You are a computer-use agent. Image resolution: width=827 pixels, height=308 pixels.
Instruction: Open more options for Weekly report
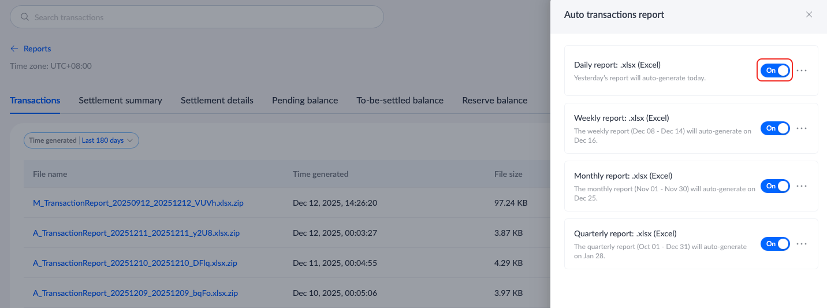[x=802, y=128]
